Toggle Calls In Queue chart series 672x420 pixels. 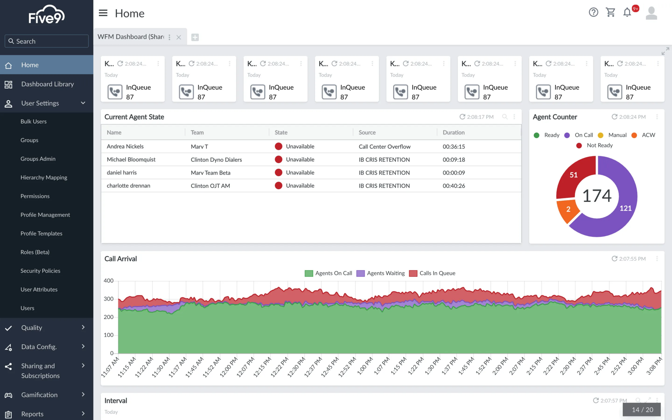(432, 273)
